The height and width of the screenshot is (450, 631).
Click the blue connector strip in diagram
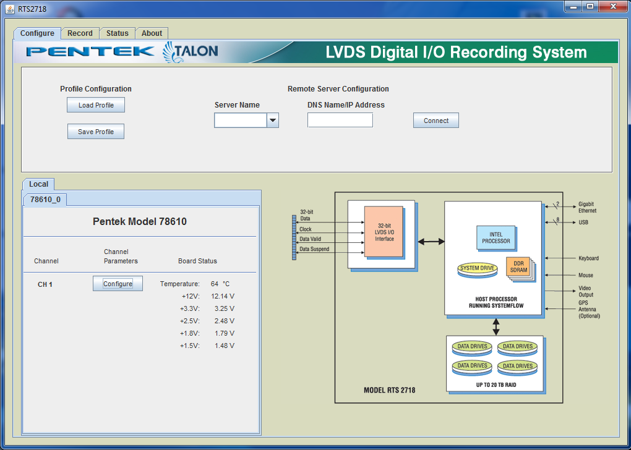tap(294, 237)
